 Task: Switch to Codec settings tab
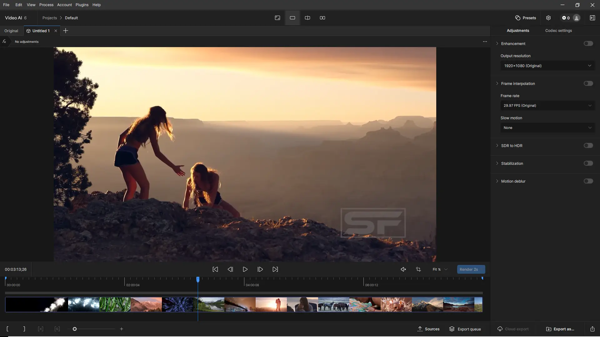click(x=558, y=31)
